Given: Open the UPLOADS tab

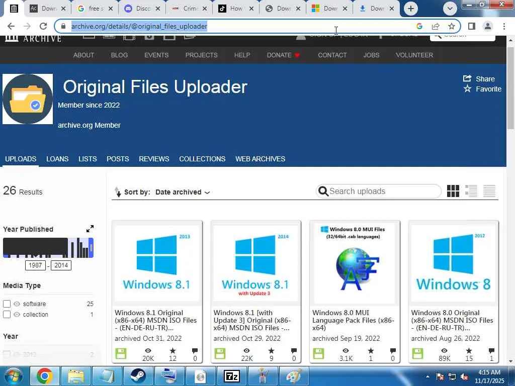Looking at the screenshot, I should tap(20, 159).
